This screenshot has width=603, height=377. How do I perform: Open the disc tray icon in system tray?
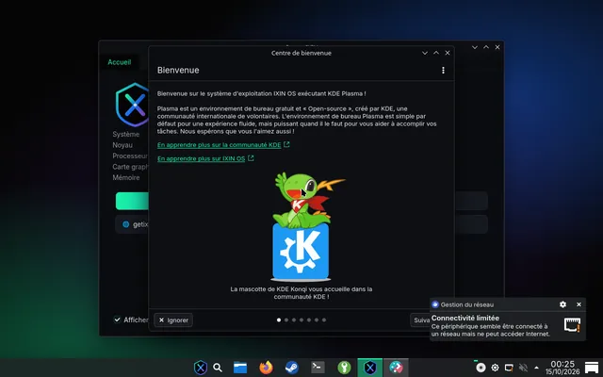pyautogui.click(x=481, y=368)
